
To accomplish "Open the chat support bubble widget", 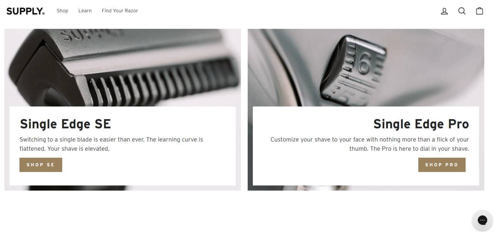I will point(482,220).
